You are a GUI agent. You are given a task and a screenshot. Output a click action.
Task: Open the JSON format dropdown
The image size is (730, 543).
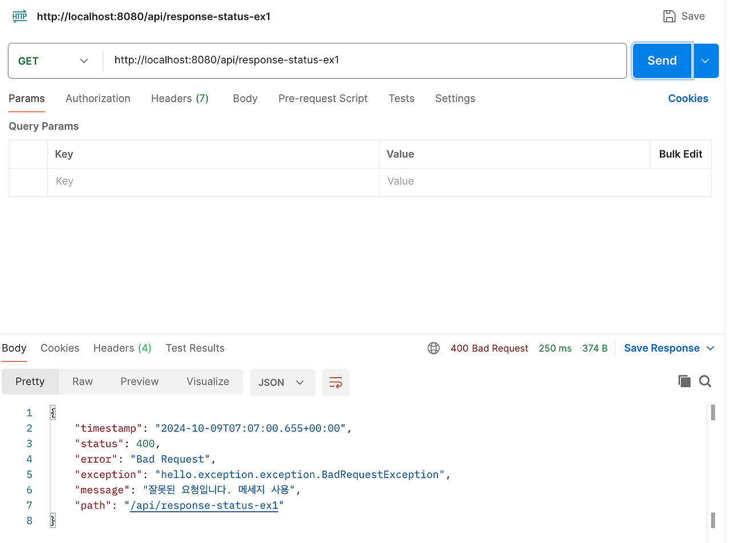[x=282, y=382]
